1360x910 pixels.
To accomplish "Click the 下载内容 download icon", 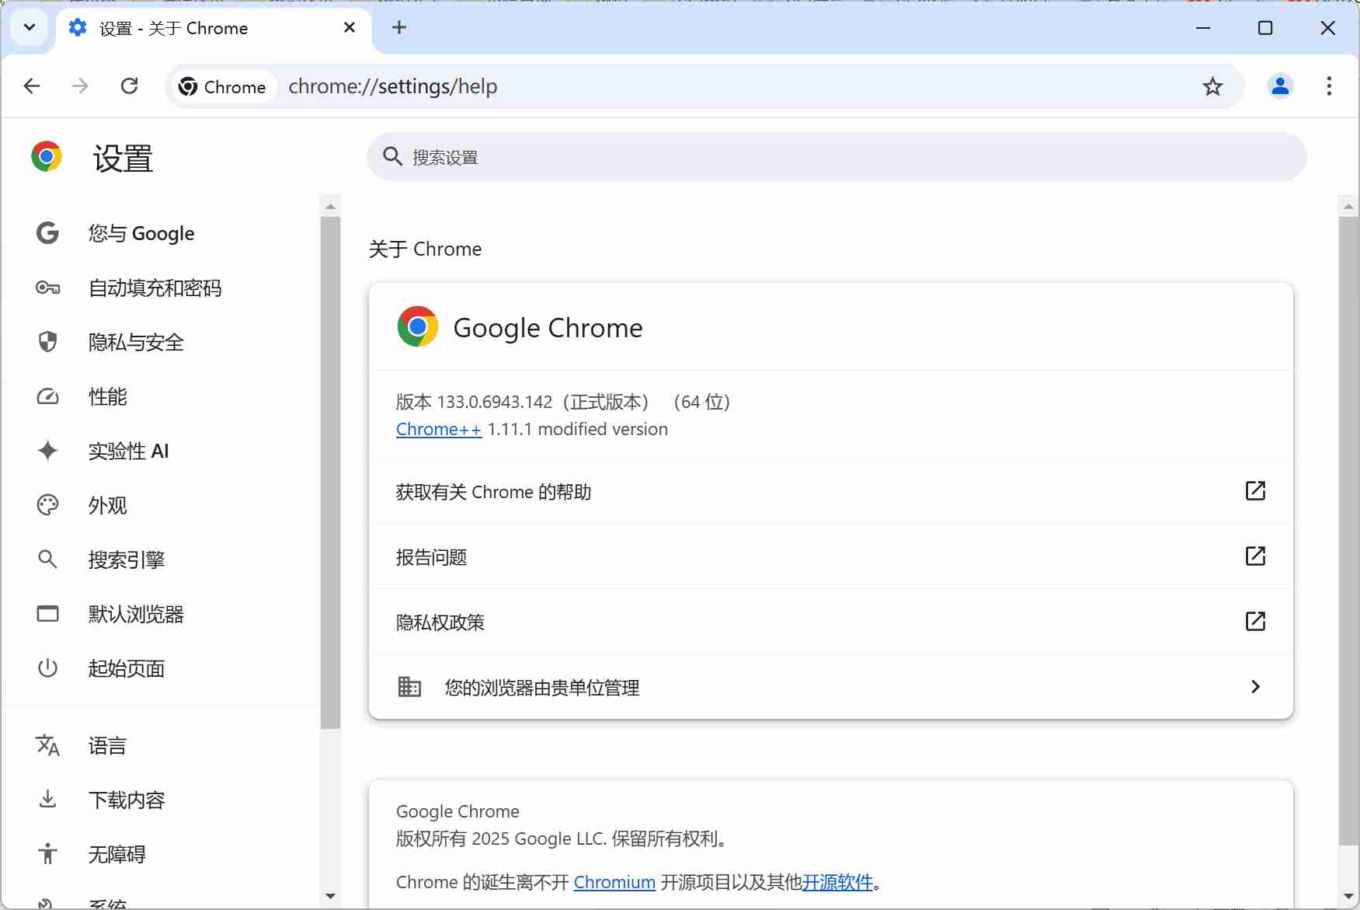I will (x=47, y=800).
